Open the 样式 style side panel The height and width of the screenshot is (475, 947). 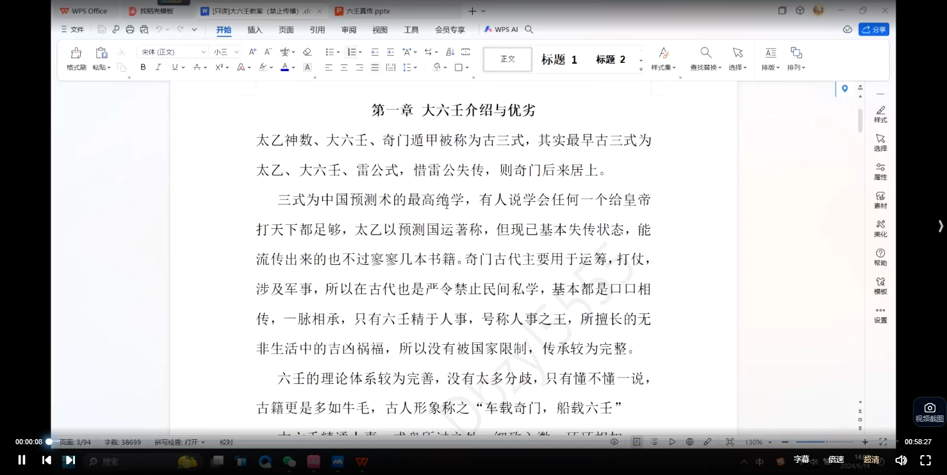click(880, 115)
